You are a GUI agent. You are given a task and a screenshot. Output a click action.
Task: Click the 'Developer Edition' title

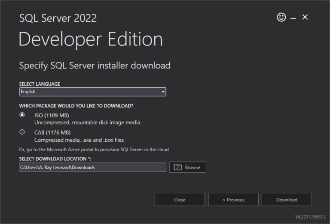tap(91, 39)
